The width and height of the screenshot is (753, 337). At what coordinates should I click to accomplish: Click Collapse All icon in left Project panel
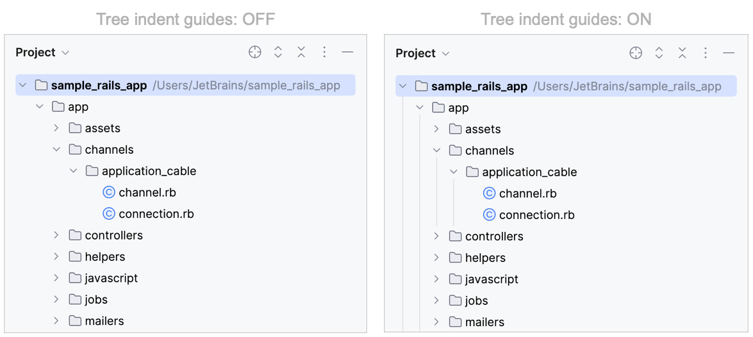pos(301,53)
